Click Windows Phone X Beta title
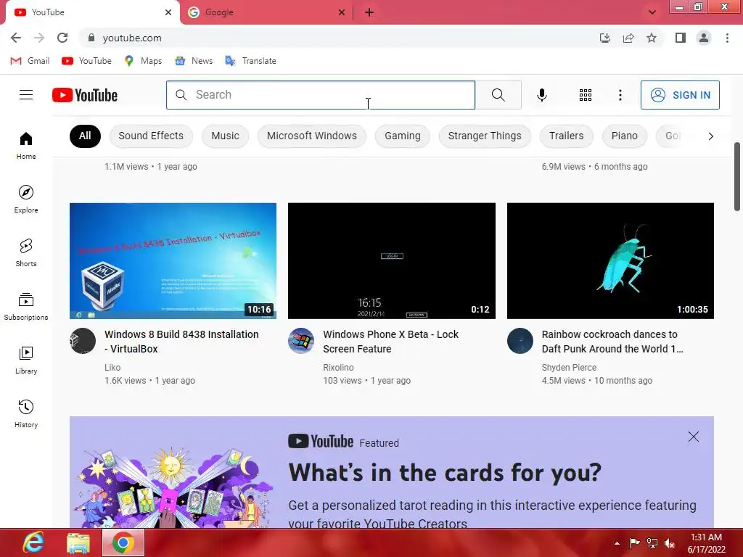Image resolution: width=743 pixels, height=557 pixels. coord(391,342)
